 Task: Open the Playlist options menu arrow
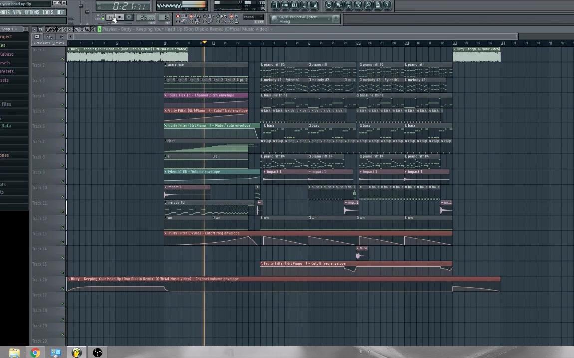(x=35, y=29)
